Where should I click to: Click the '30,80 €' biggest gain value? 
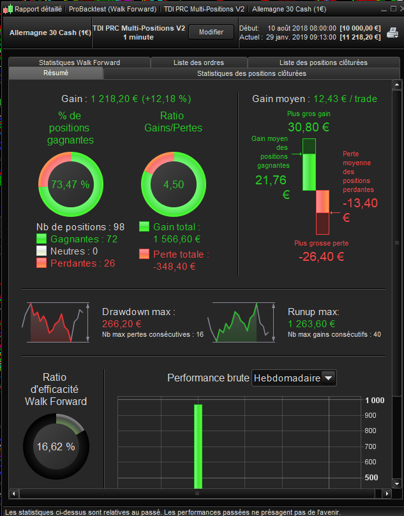coord(309,127)
